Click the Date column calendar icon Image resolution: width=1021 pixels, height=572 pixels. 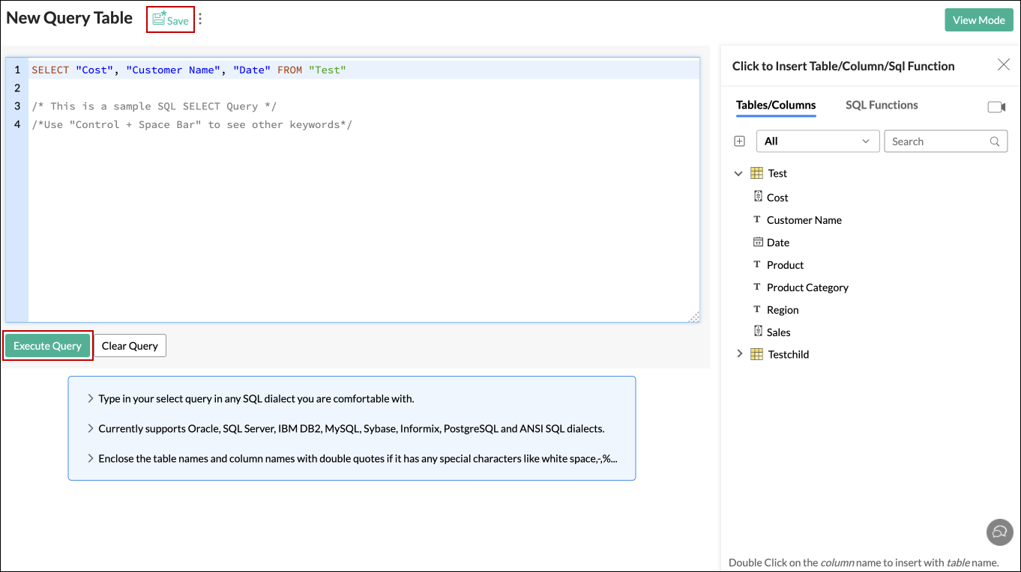click(x=758, y=242)
